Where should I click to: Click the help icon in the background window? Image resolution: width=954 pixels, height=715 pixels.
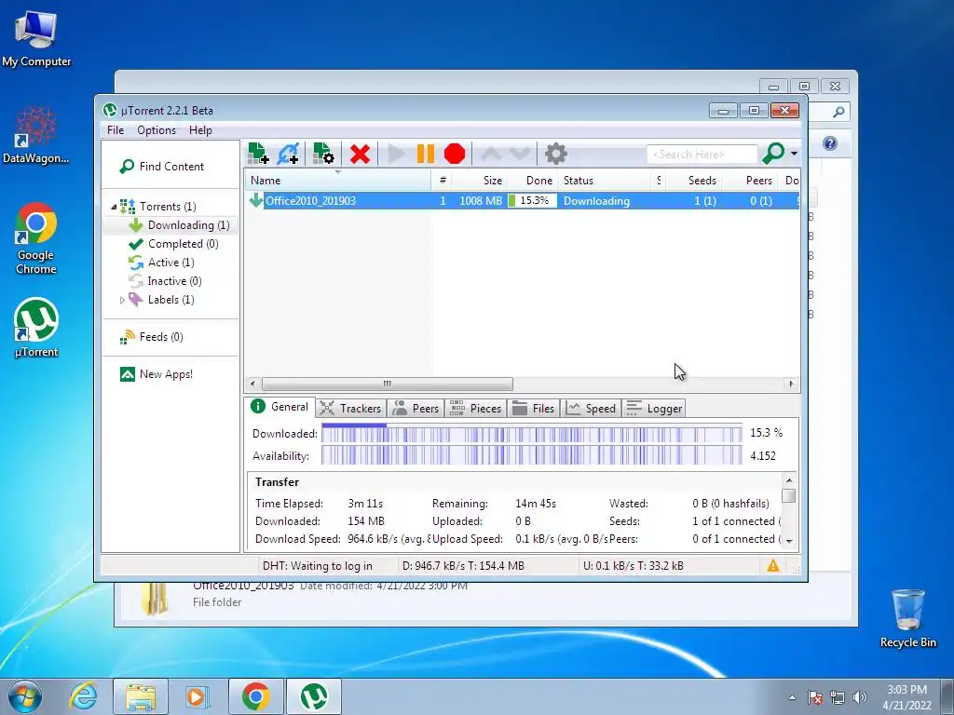click(x=830, y=143)
